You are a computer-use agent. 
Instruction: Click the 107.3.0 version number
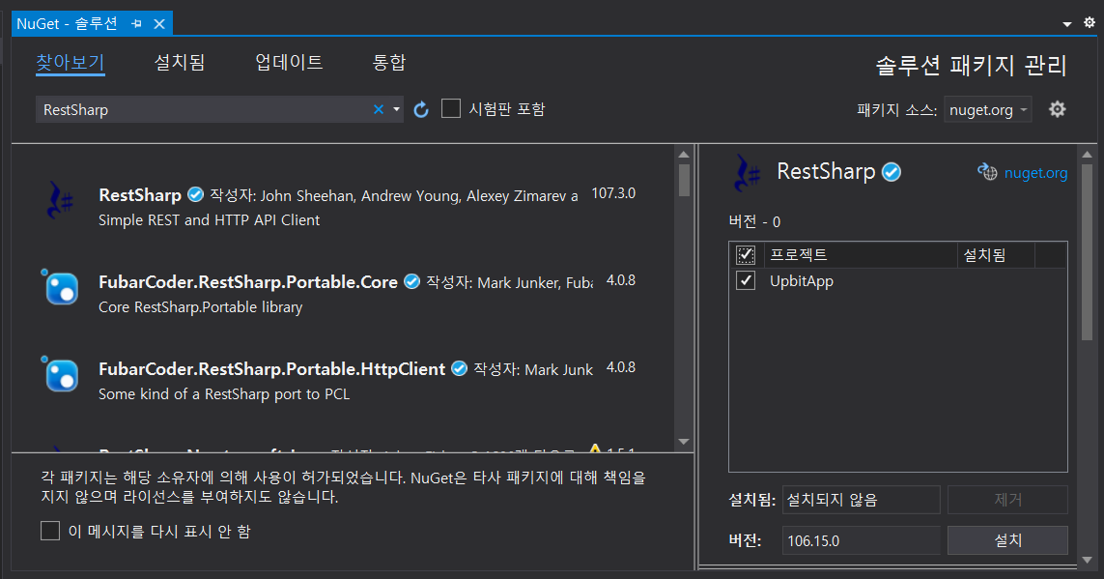tap(613, 193)
